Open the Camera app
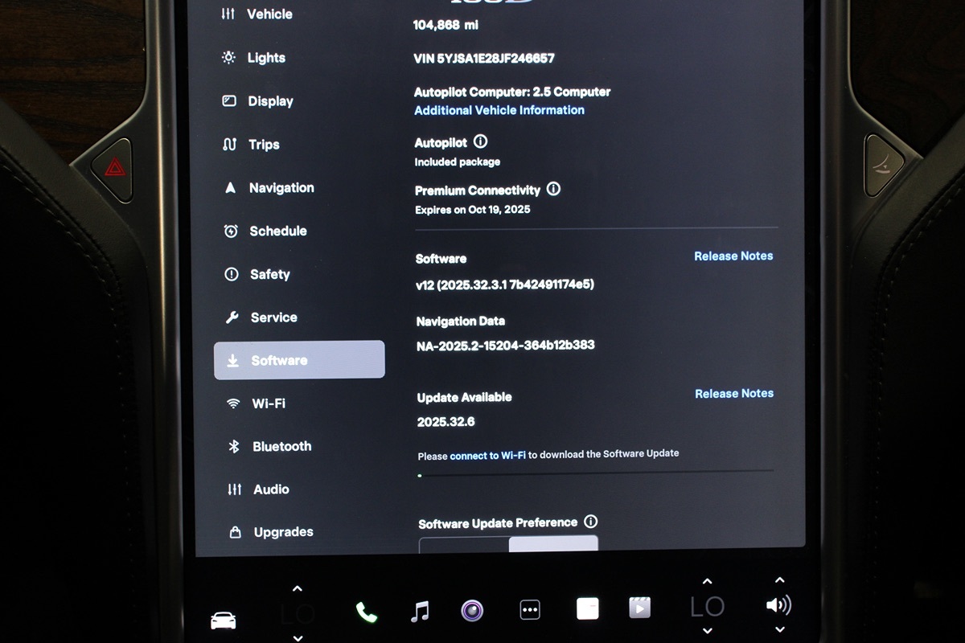Image resolution: width=965 pixels, height=643 pixels. (472, 611)
